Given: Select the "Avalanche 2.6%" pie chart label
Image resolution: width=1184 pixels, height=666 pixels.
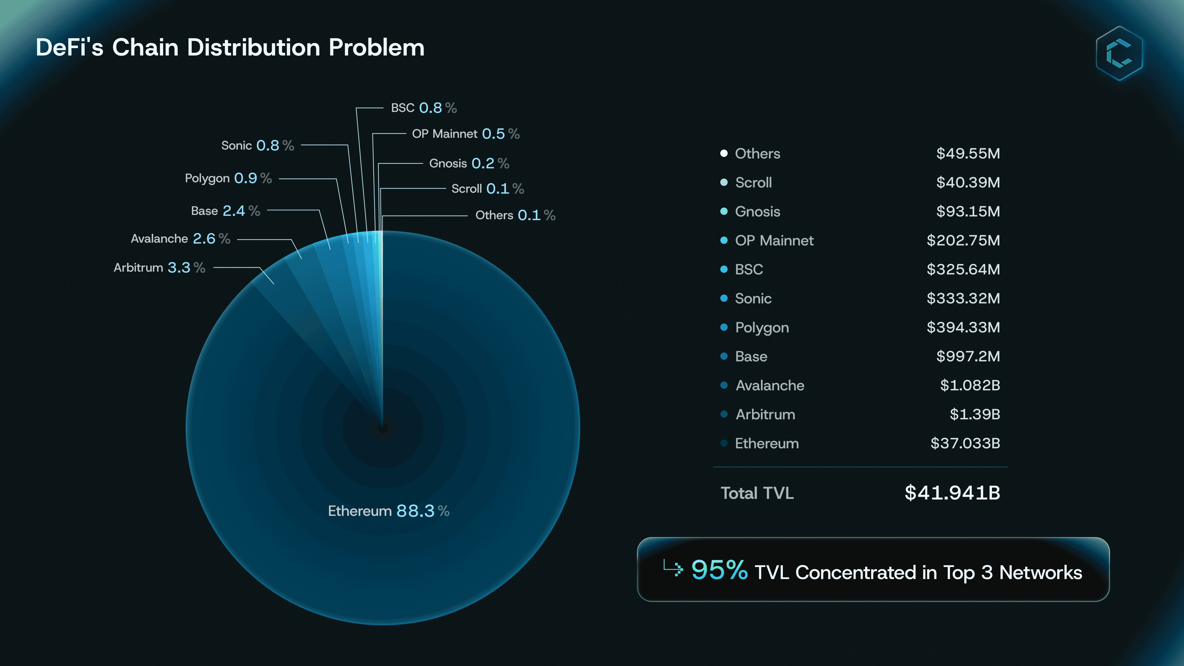Looking at the screenshot, I should tap(181, 239).
